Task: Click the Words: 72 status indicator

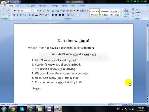Action: tap(16, 105)
